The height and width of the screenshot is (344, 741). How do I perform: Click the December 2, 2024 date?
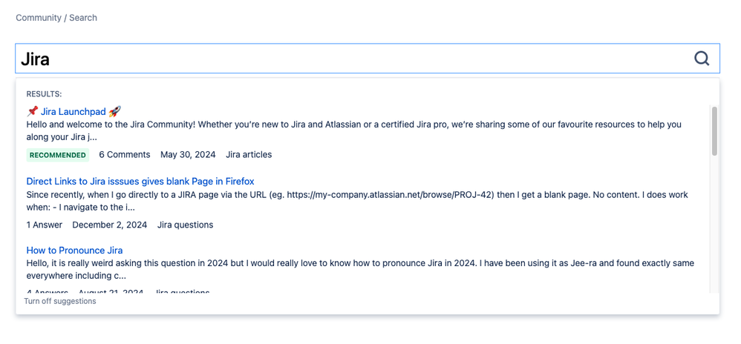pyautogui.click(x=109, y=224)
